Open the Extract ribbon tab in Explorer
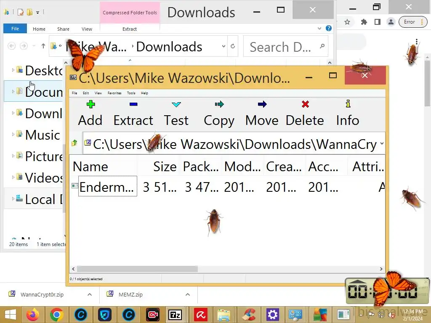 [x=130, y=29]
